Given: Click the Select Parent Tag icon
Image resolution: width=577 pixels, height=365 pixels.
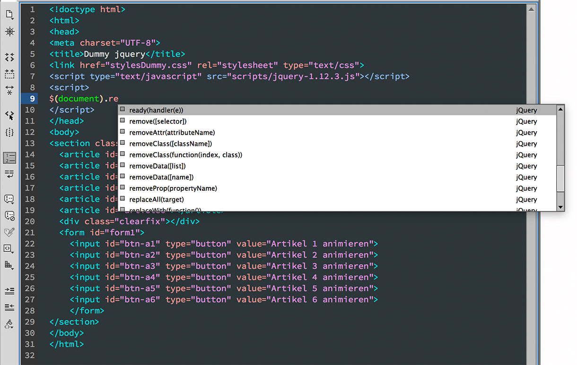Looking at the screenshot, I should [9, 116].
